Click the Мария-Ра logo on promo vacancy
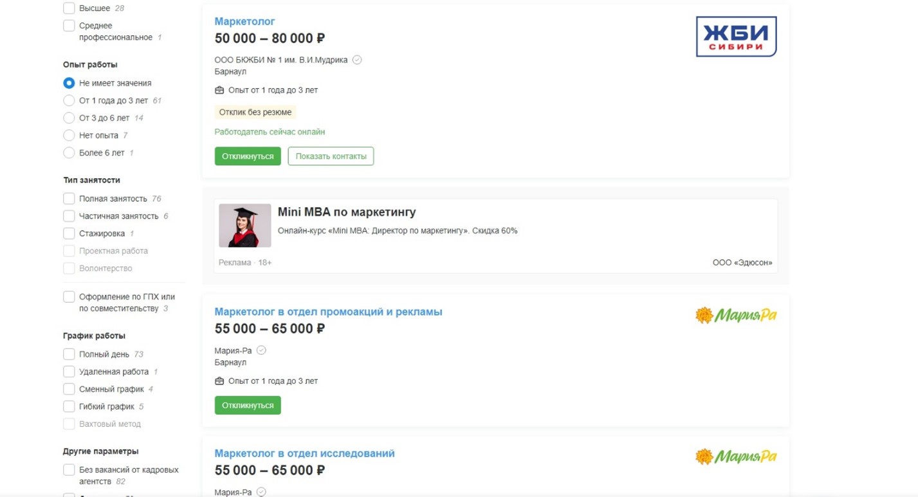Viewport: 918px width, 497px height. pyautogui.click(x=736, y=315)
